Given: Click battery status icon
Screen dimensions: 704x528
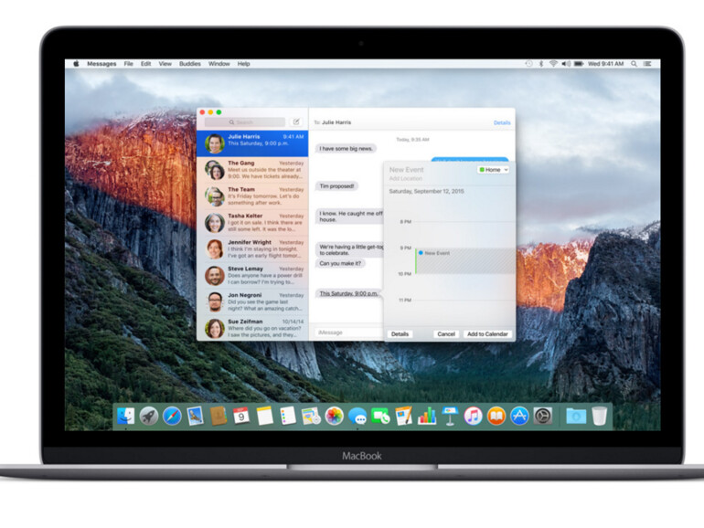Looking at the screenshot, I should tap(579, 64).
